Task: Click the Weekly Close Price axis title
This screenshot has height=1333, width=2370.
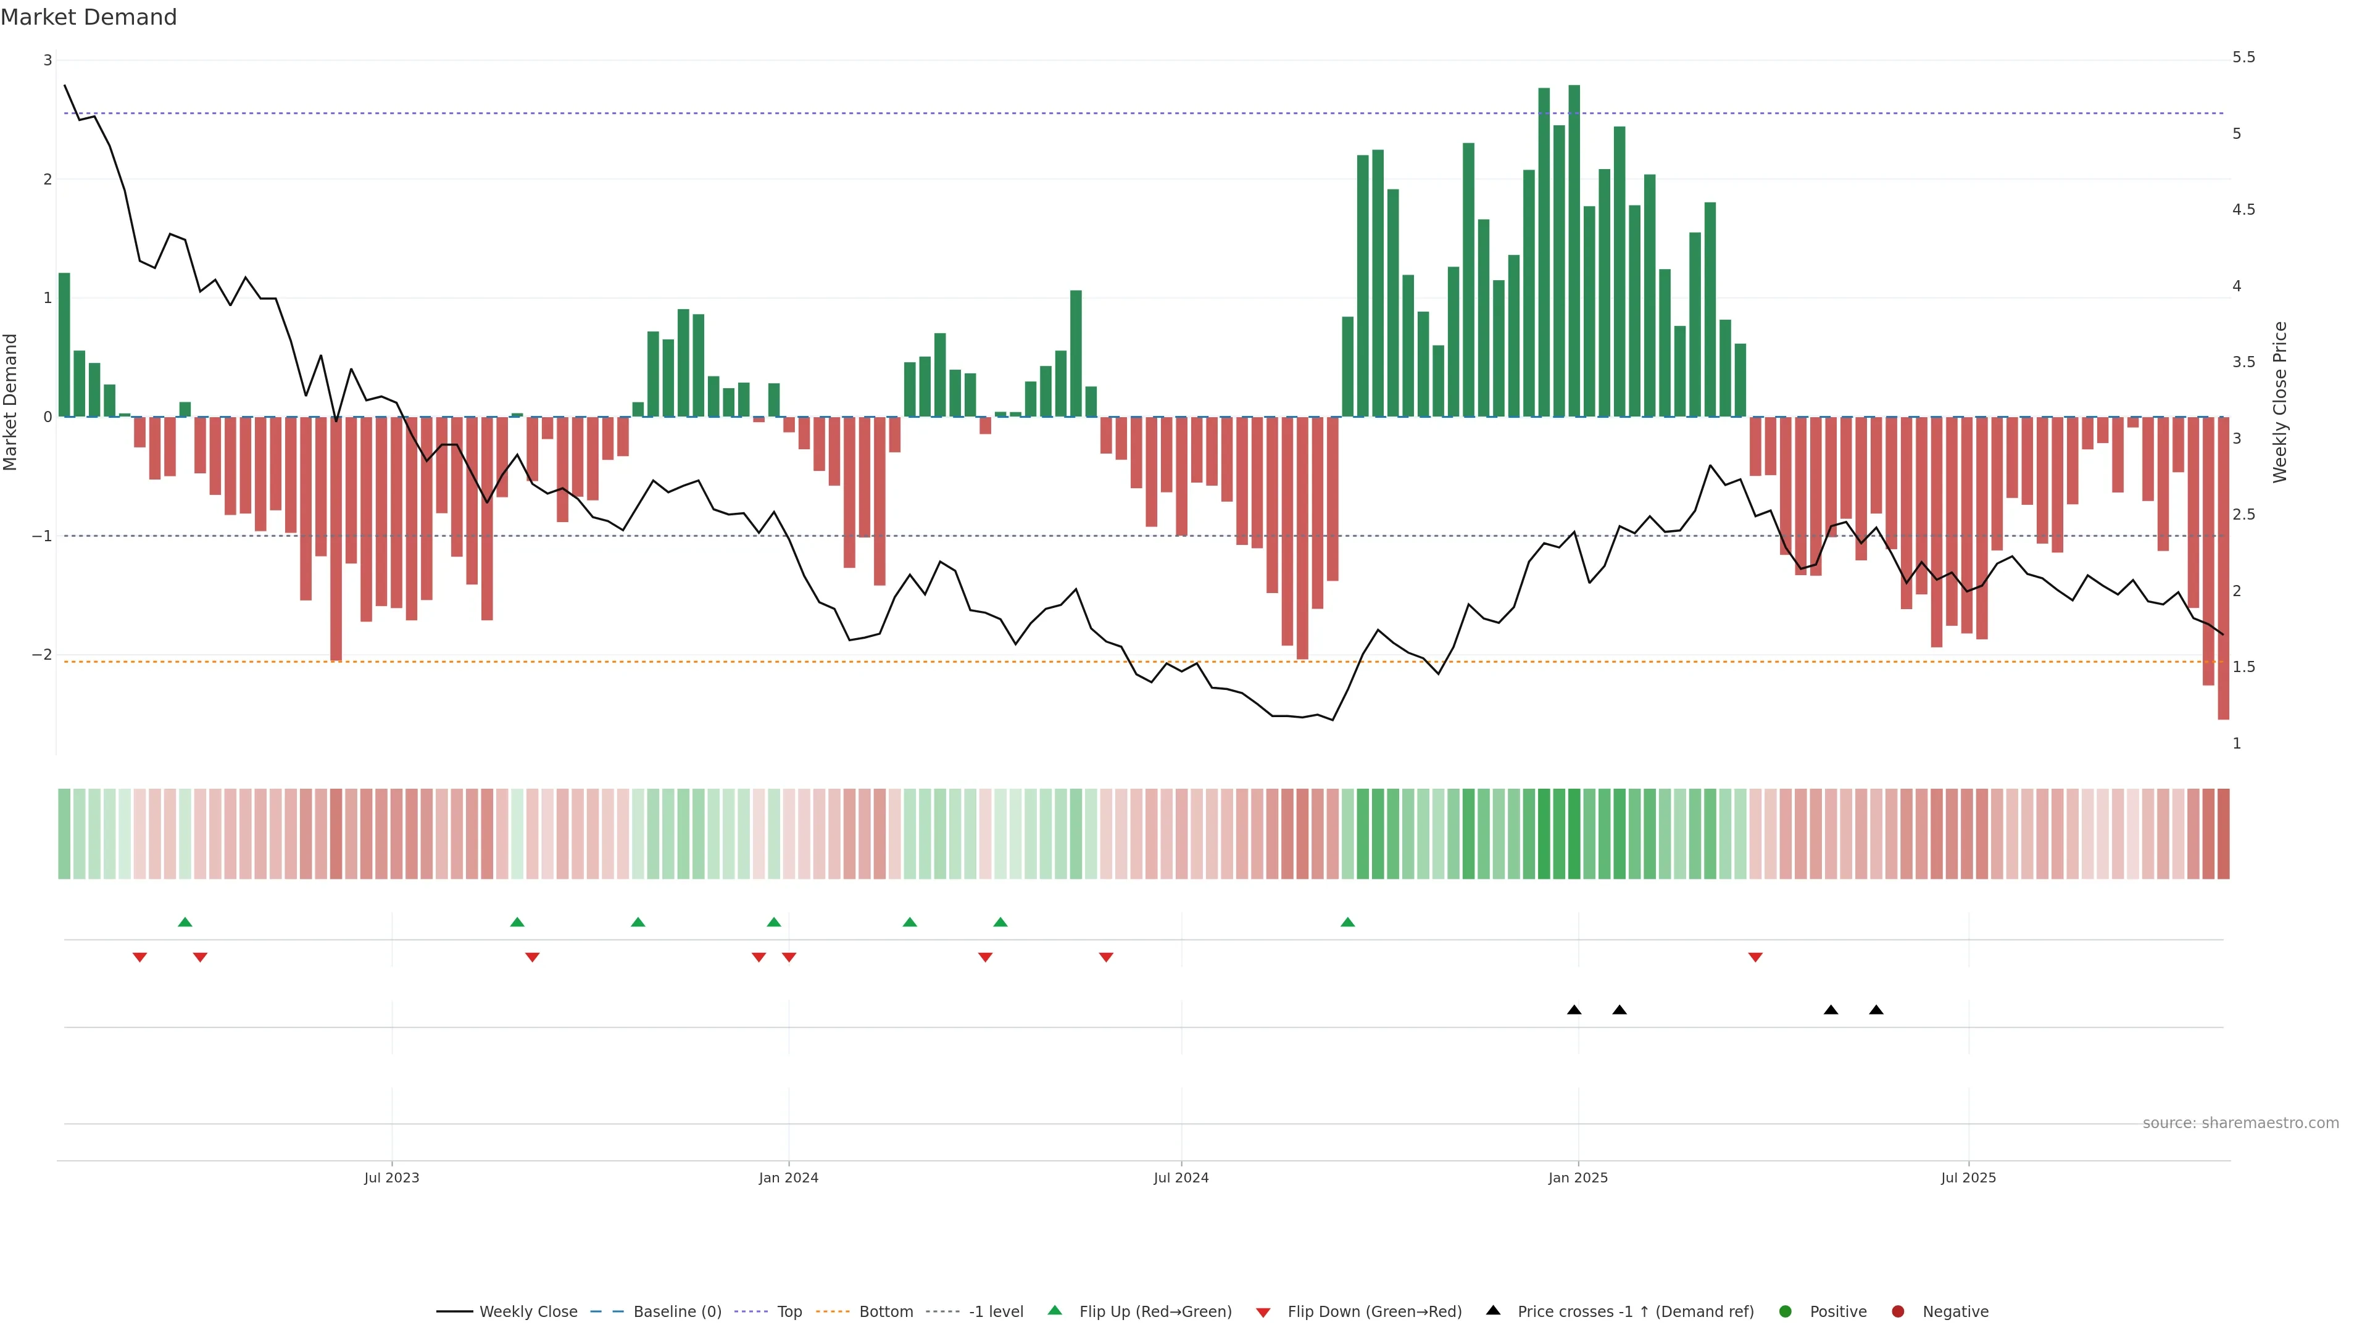Action: point(2280,402)
